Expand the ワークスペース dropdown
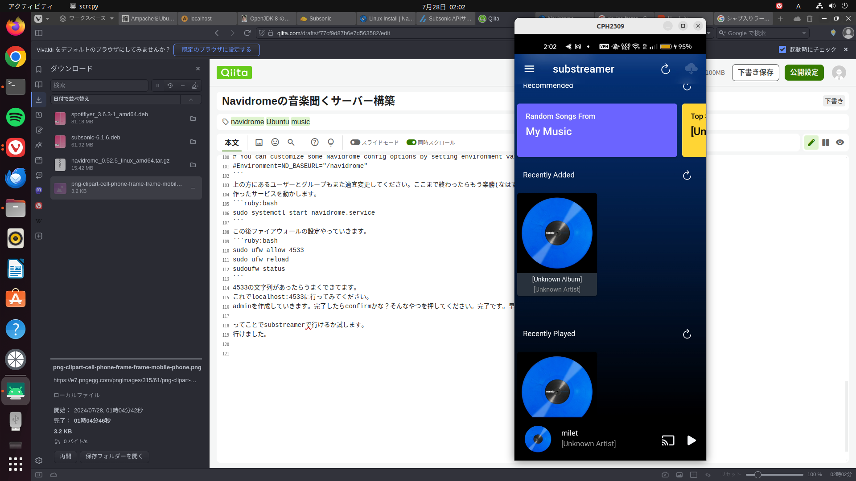This screenshot has height=481, width=856. tap(111, 19)
